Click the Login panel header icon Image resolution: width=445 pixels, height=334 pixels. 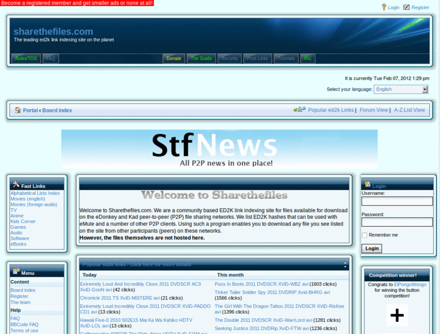368,185
